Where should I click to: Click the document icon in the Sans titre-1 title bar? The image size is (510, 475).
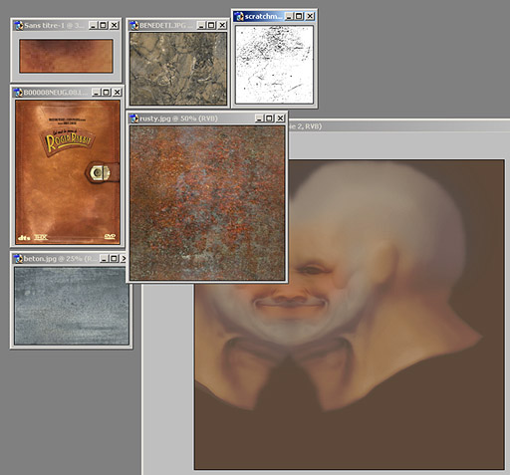click(x=19, y=26)
